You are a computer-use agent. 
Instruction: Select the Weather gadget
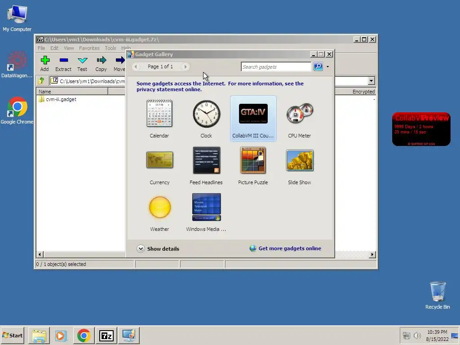159,212
